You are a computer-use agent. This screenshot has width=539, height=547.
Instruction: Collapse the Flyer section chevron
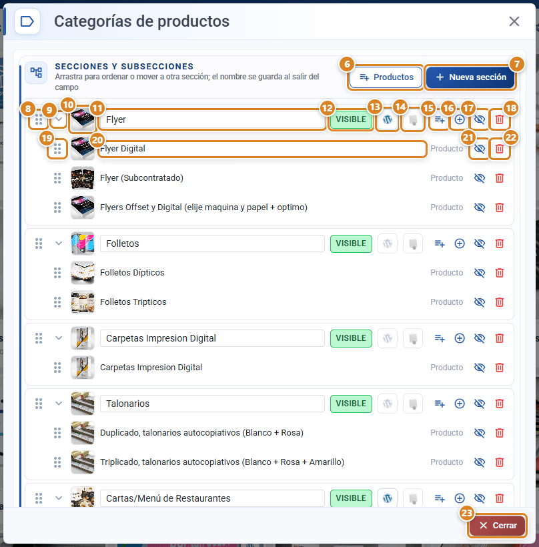59,119
